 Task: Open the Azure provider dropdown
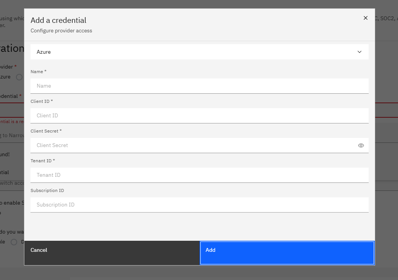(x=200, y=52)
